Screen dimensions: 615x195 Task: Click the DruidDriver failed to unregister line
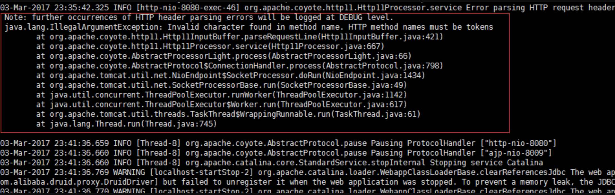coord(307,182)
